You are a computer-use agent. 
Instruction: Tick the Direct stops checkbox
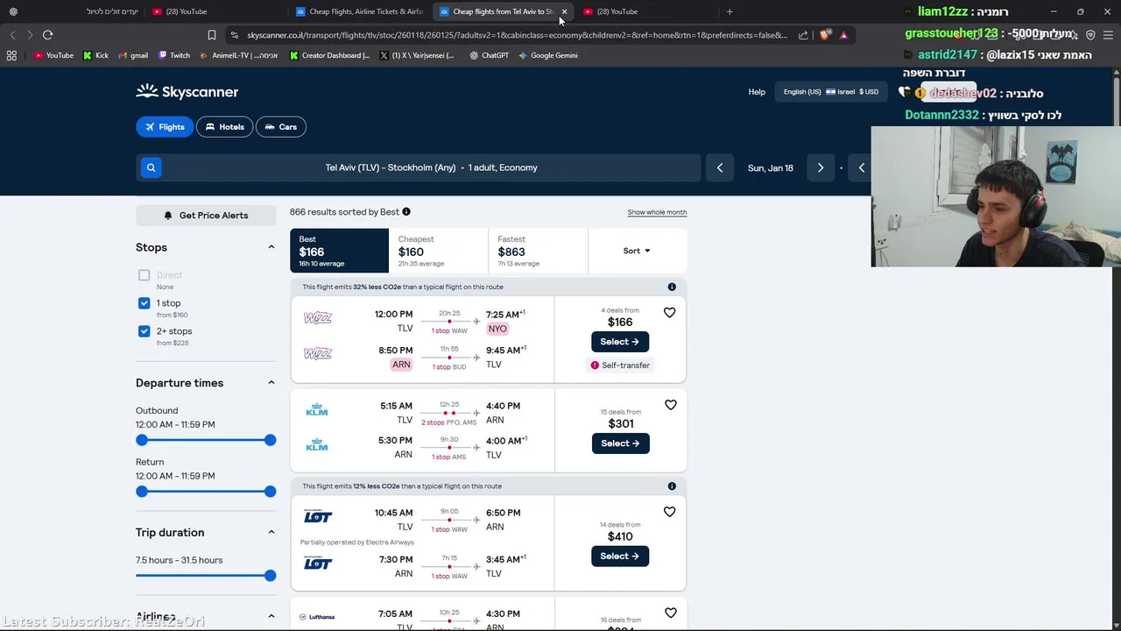click(144, 275)
